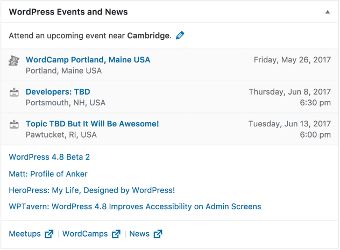Visit the News footer link
The width and height of the screenshot is (340, 250).
(139, 234)
